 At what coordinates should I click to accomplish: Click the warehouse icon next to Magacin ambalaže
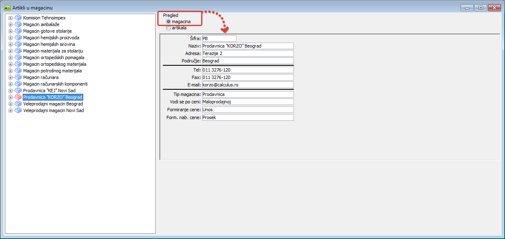click(x=18, y=24)
